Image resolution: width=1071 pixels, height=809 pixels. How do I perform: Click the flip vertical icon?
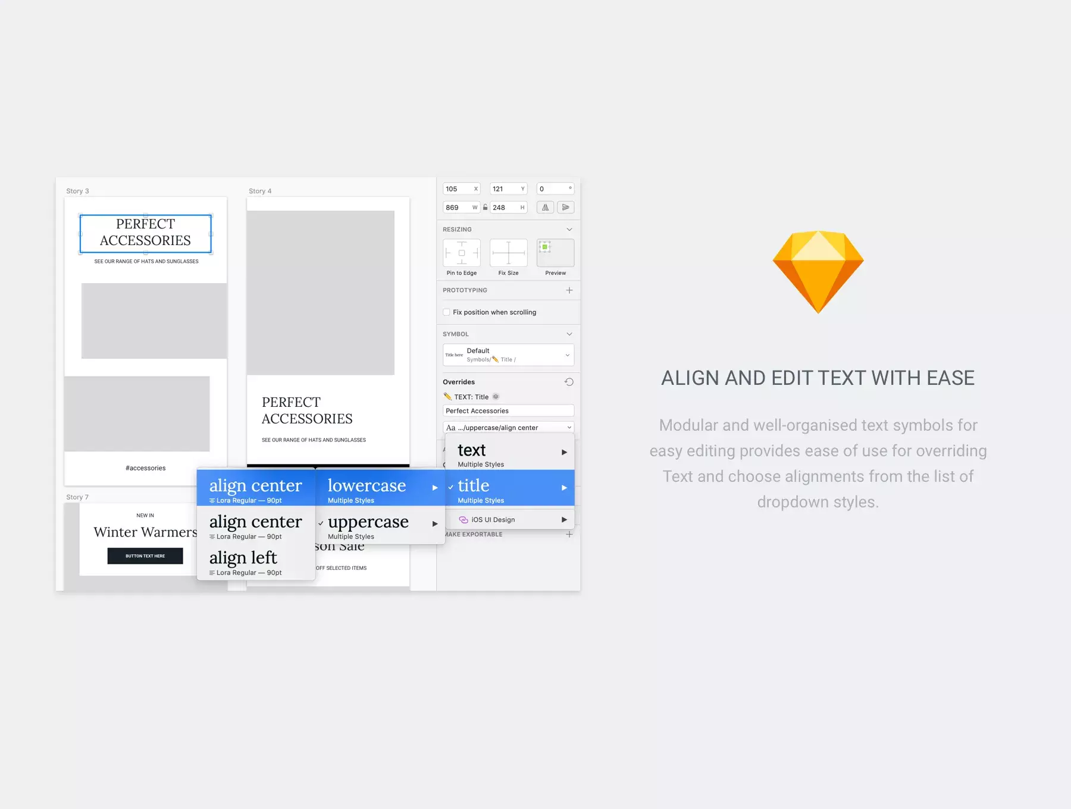[x=565, y=208]
